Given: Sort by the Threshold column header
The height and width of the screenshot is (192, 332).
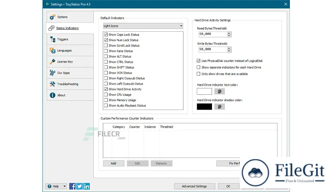Looking at the screenshot, I should [x=167, y=127].
